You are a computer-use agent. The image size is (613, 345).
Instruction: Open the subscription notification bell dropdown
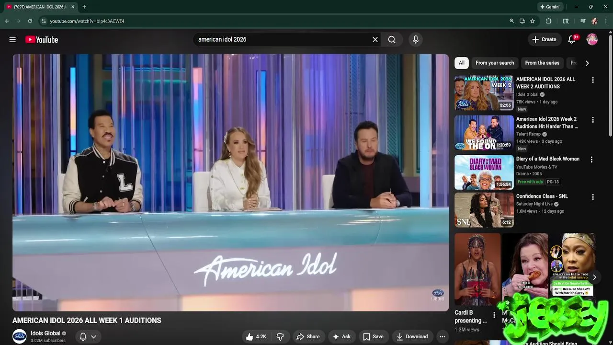pos(88,337)
